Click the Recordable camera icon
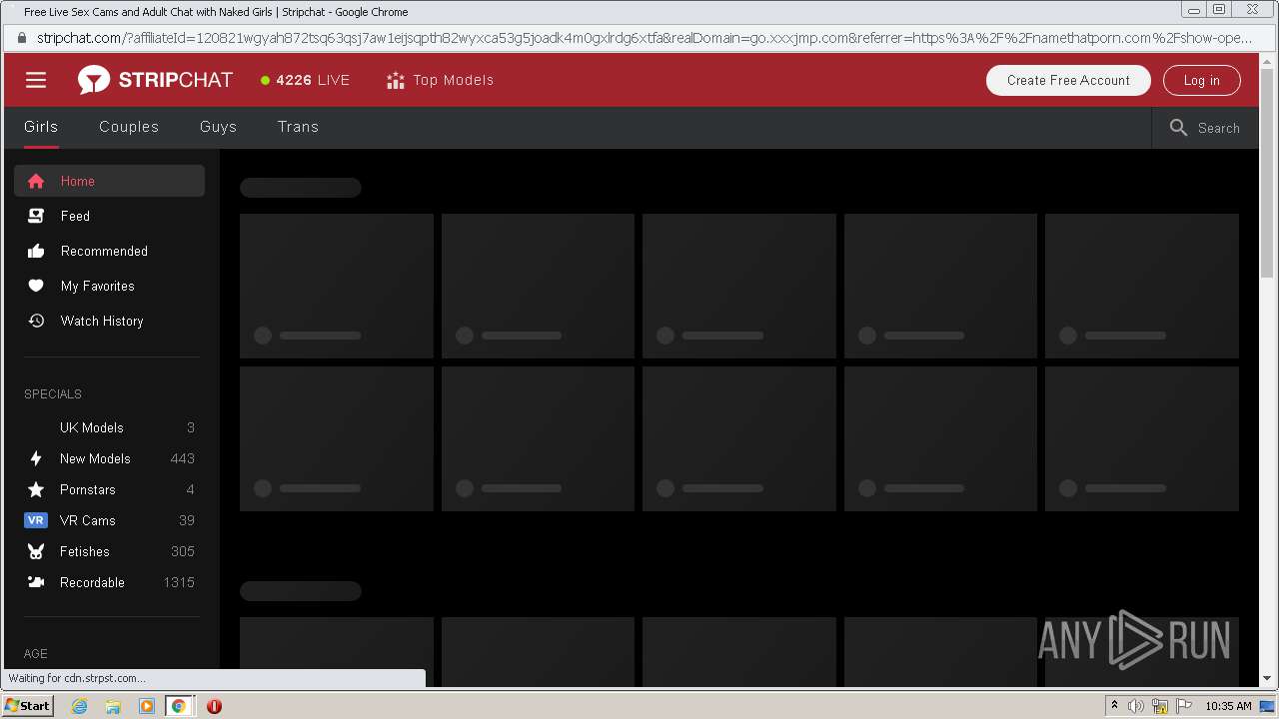This screenshot has width=1279, height=719. [x=36, y=582]
